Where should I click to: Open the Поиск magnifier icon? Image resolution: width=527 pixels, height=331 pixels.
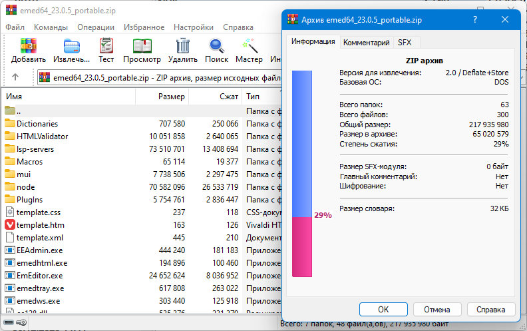(x=216, y=46)
